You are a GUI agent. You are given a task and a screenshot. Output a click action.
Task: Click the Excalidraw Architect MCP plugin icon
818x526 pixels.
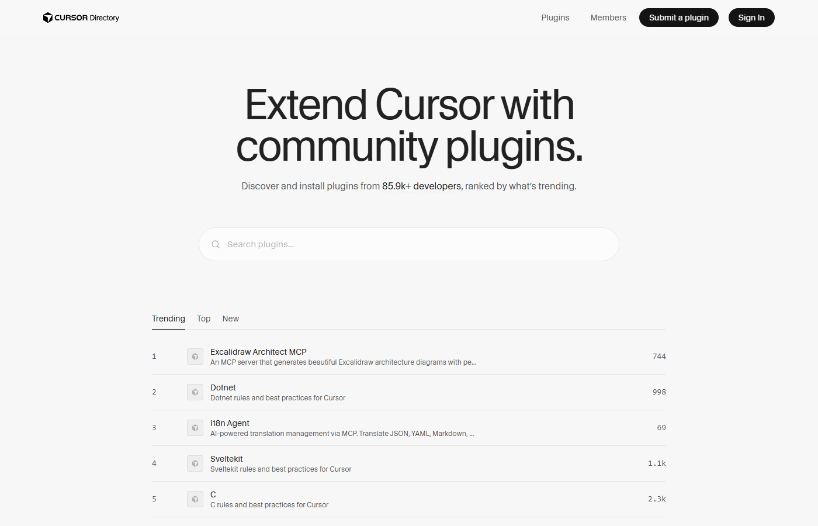pyautogui.click(x=195, y=357)
